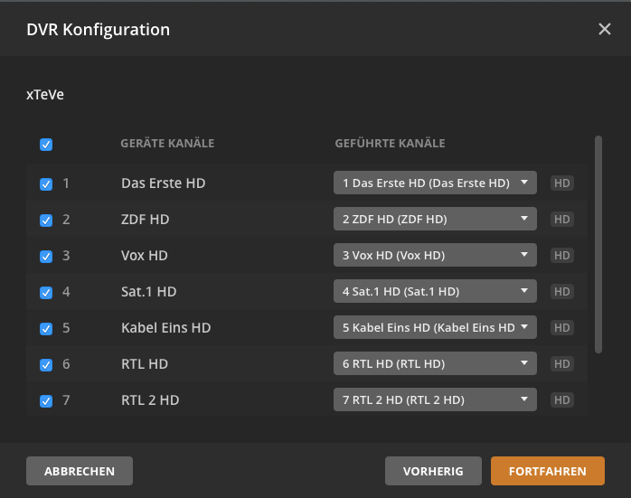Deselect channel 5 Kabel Eins HD
Viewport: 631px width, 498px height.
pos(46,328)
